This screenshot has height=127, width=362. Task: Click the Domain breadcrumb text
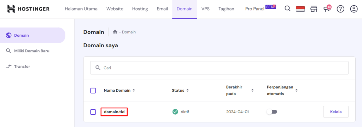click(129, 32)
